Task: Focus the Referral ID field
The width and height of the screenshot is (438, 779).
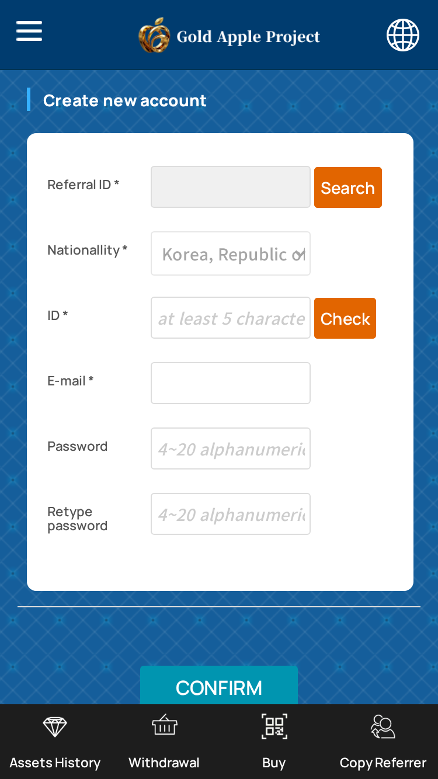Action: (x=231, y=187)
